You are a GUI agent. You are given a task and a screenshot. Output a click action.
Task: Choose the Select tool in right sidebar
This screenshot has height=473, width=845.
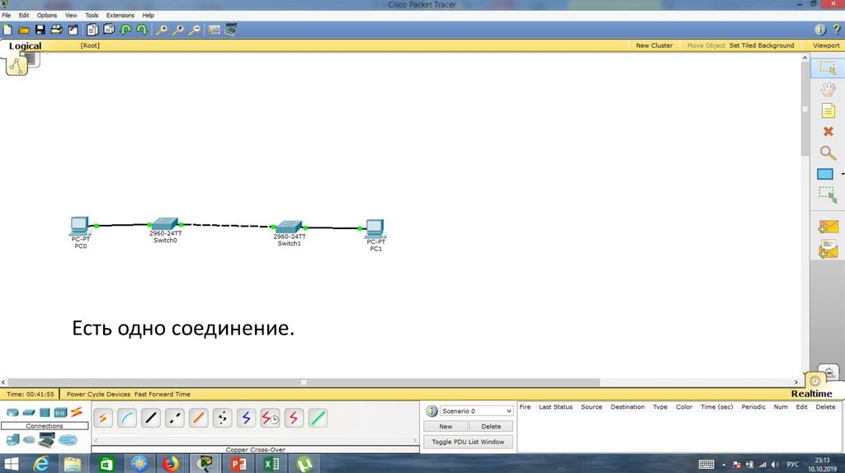(827, 68)
